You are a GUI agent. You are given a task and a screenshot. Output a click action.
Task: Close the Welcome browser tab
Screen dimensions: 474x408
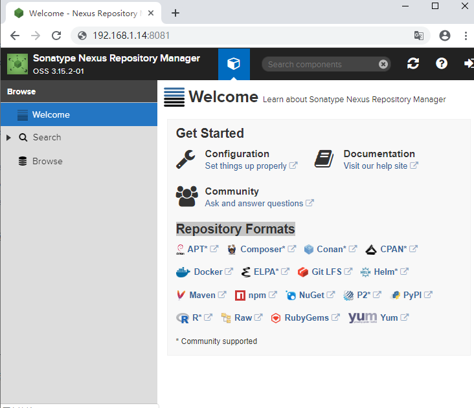pyautogui.click(x=151, y=14)
